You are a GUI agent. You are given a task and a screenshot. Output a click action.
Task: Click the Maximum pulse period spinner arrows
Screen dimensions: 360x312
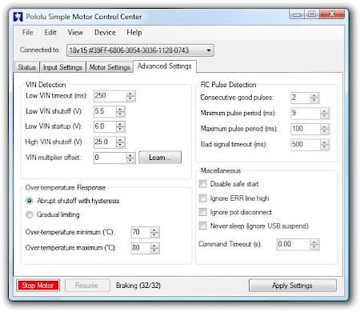click(x=325, y=129)
